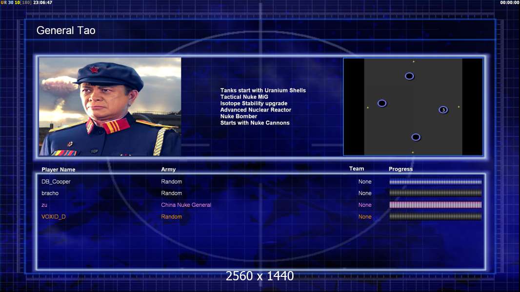Click the yellow star at minimap left side
The height and width of the screenshot is (292, 520).
pos(368,108)
